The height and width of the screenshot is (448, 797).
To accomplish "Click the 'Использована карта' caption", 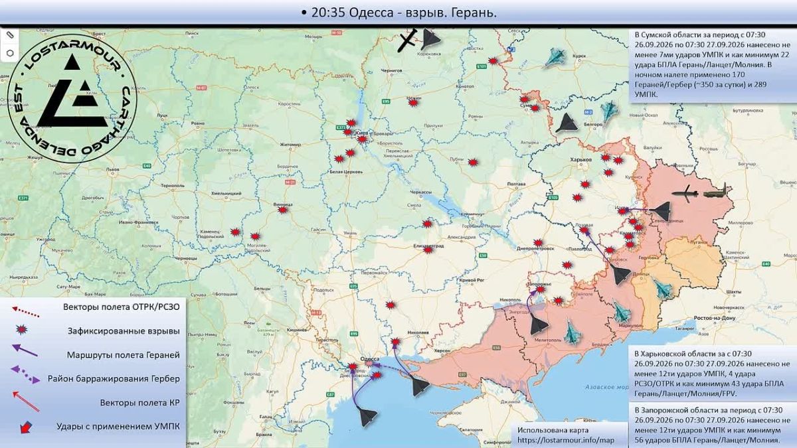I will click(553, 429).
